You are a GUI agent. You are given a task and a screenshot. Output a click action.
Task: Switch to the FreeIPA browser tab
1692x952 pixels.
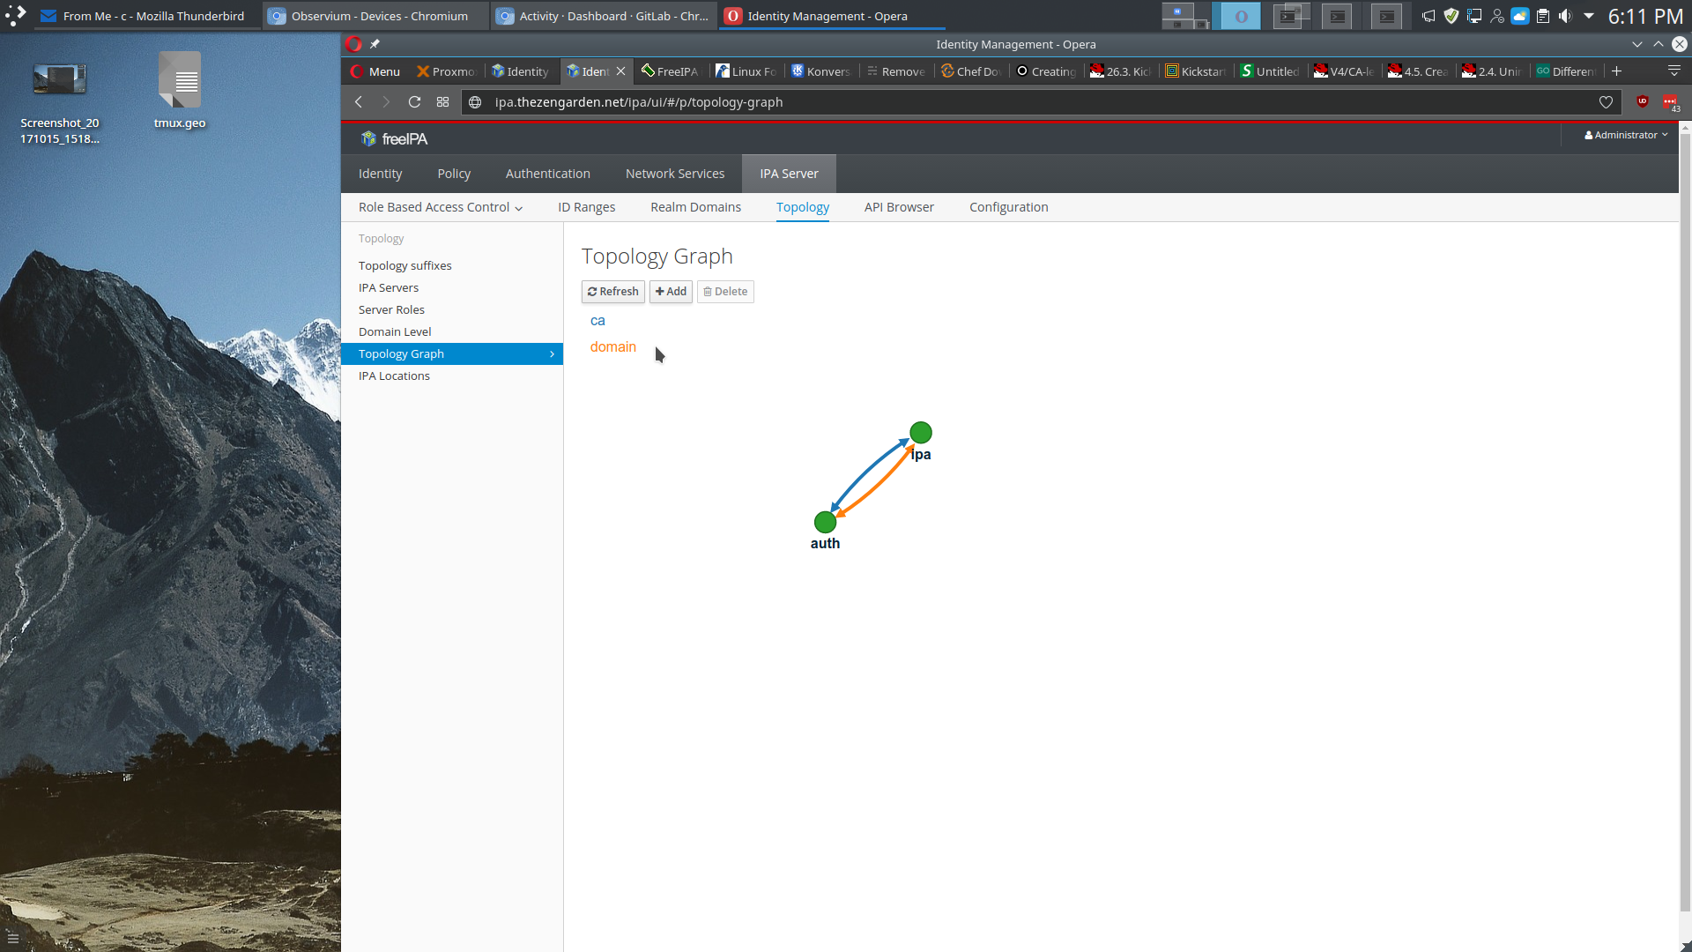(671, 71)
